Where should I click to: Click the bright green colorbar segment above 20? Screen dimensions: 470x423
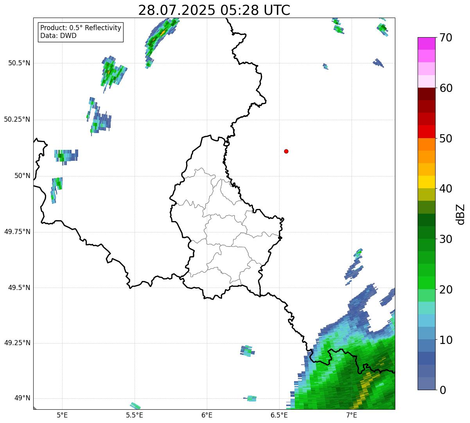(x=426, y=283)
